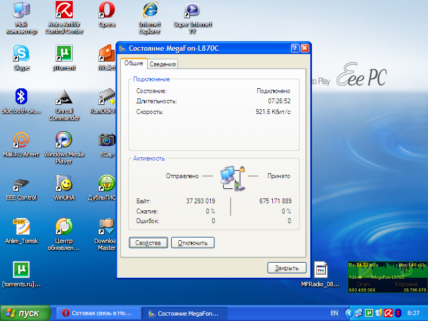Open Internet Explorer desktop shortcut

click(150, 10)
